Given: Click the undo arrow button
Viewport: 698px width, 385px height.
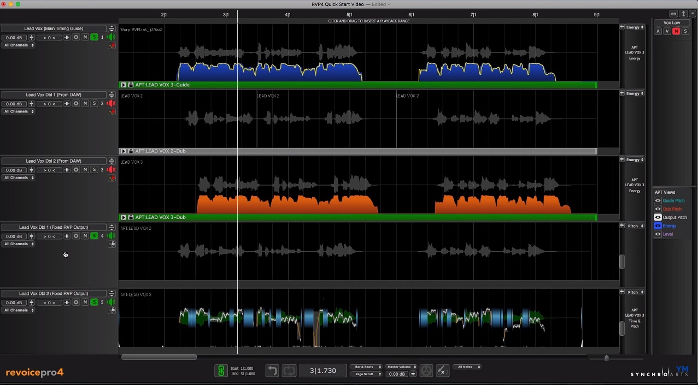Looking at the screenshot, I should 272,371.
